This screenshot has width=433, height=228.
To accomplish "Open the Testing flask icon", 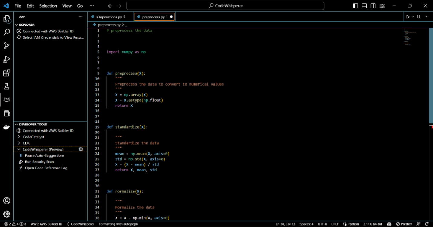I will [7, 86].
